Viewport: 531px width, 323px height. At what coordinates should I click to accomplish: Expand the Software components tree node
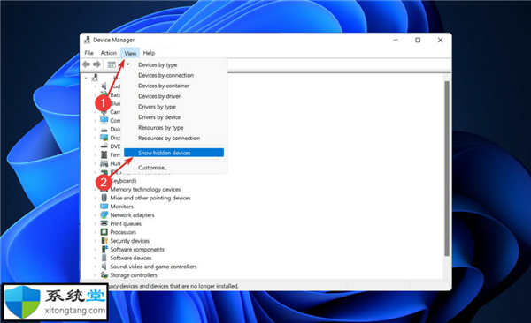coord(96,250)
